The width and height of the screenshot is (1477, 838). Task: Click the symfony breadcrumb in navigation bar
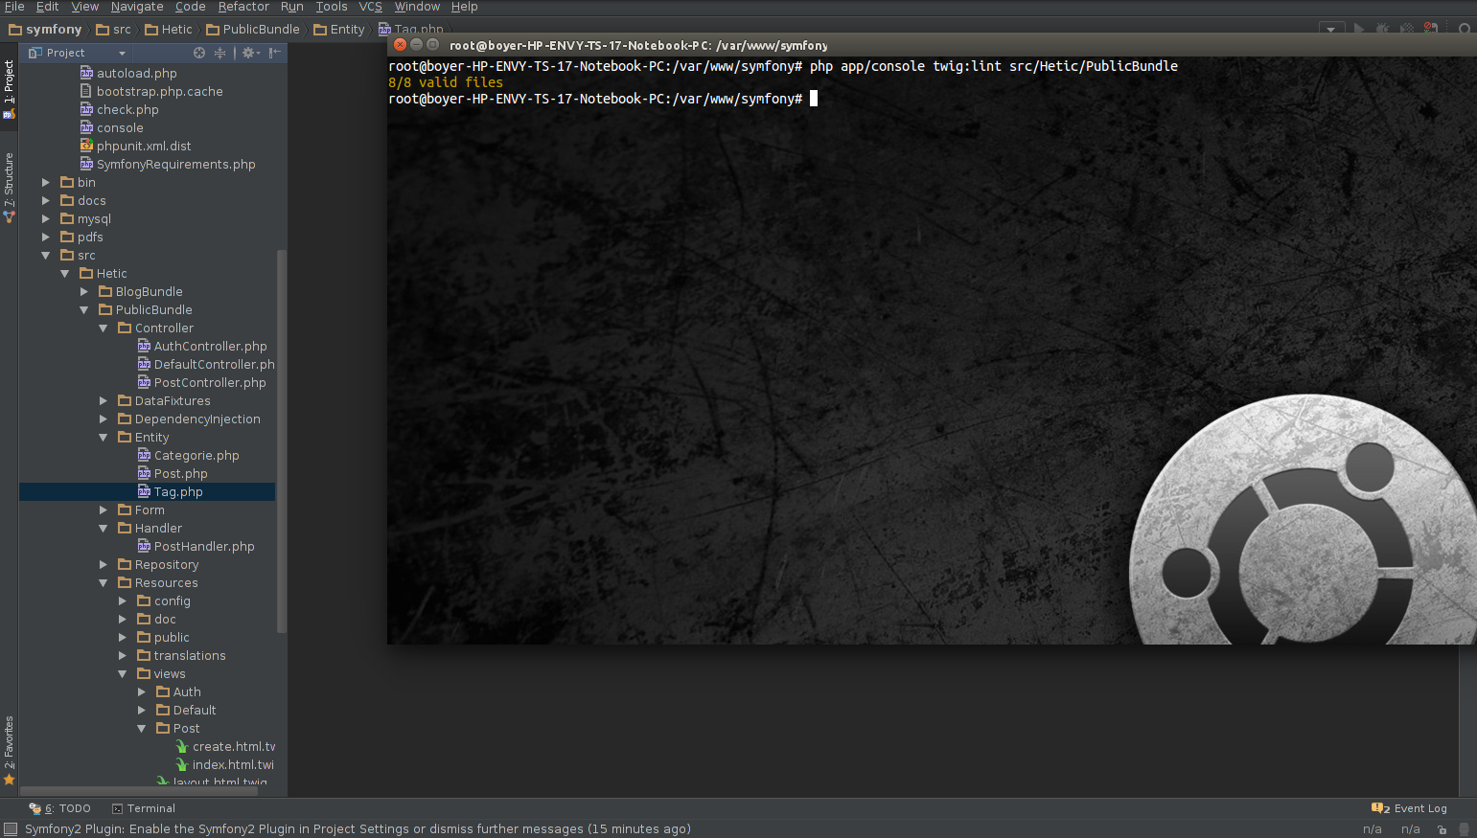click(45, 30)
